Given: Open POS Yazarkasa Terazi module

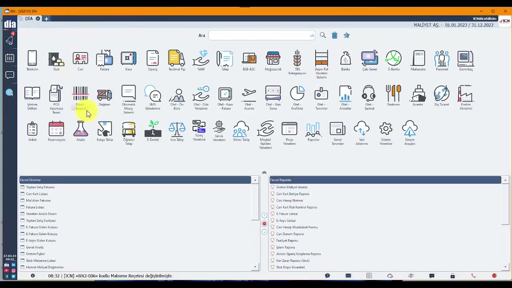Looking at the screenshot, I should 56,100.
